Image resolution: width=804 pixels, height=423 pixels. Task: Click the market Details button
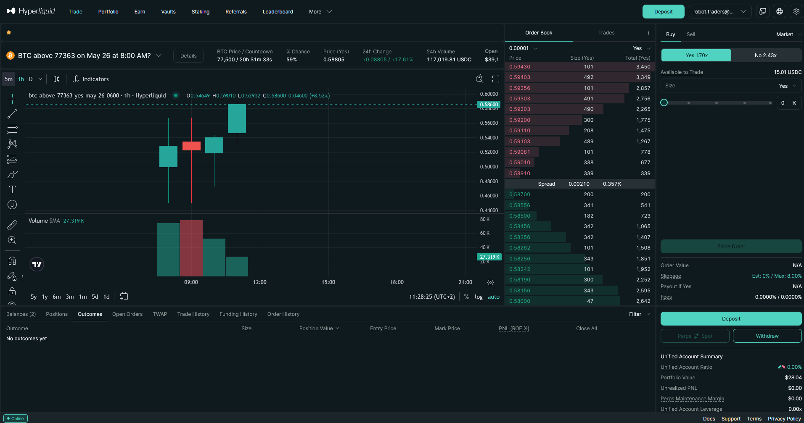click(x=188, y=56)
